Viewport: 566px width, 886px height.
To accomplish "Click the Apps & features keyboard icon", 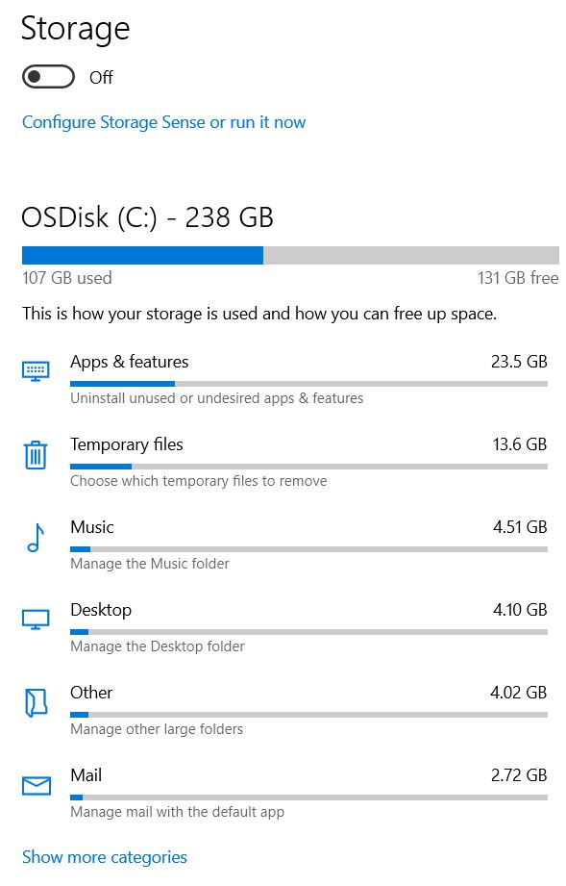I will click(x=36, y=370).
